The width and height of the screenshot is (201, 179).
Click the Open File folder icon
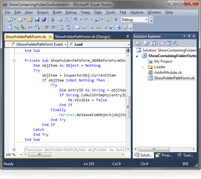[30, 19]
